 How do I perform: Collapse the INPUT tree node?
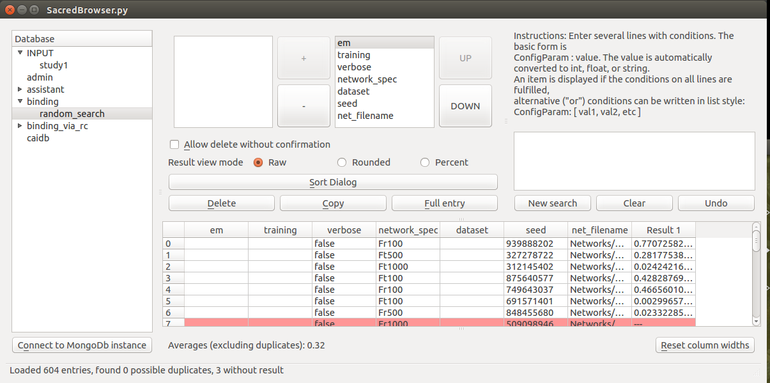[x=20, y=53]
